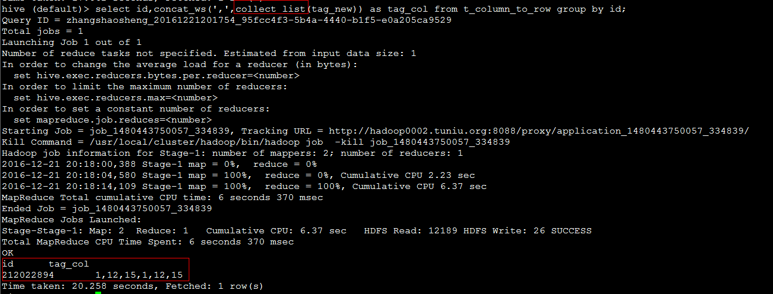Click the id value 212022894

coord(28,275)
